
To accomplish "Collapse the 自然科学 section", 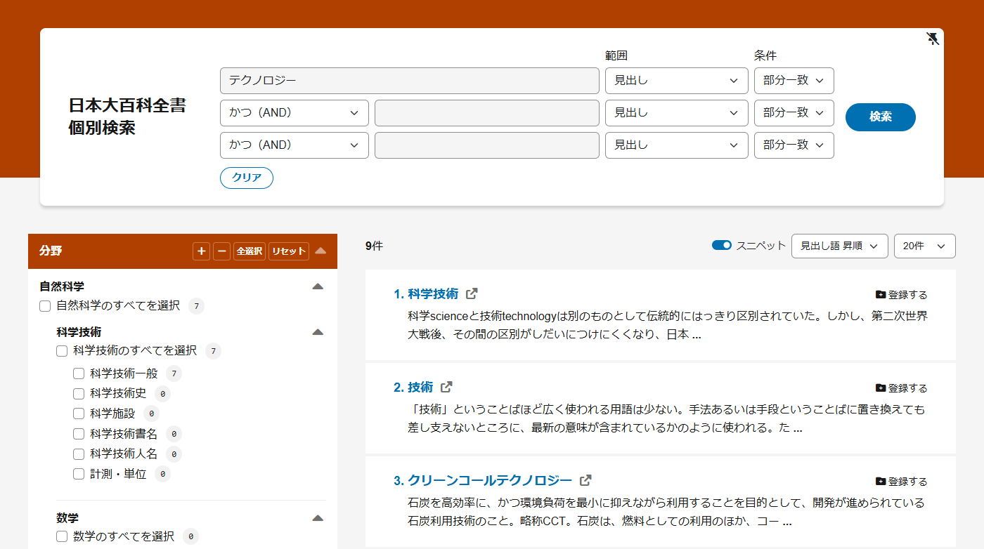I will click(x=318, y=286).
